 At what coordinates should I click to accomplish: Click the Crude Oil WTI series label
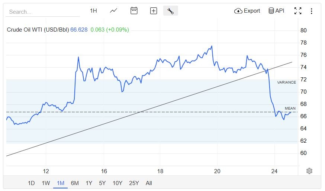pyautogui.click(x=38, y=30)
